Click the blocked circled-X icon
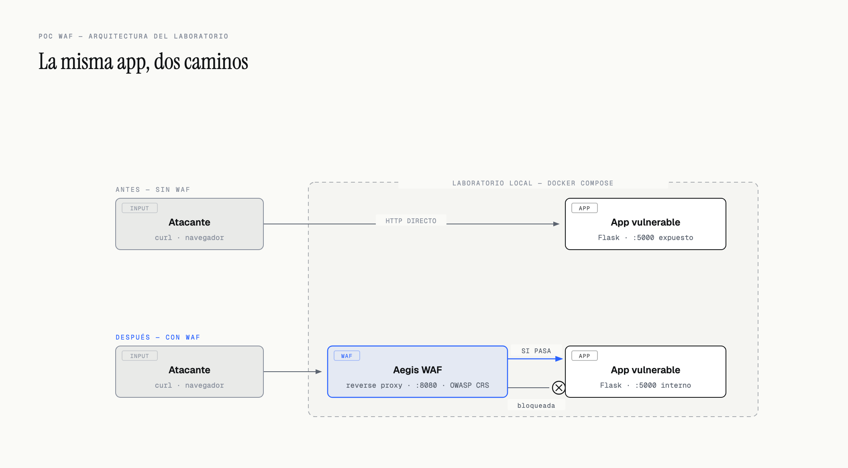 559,388
